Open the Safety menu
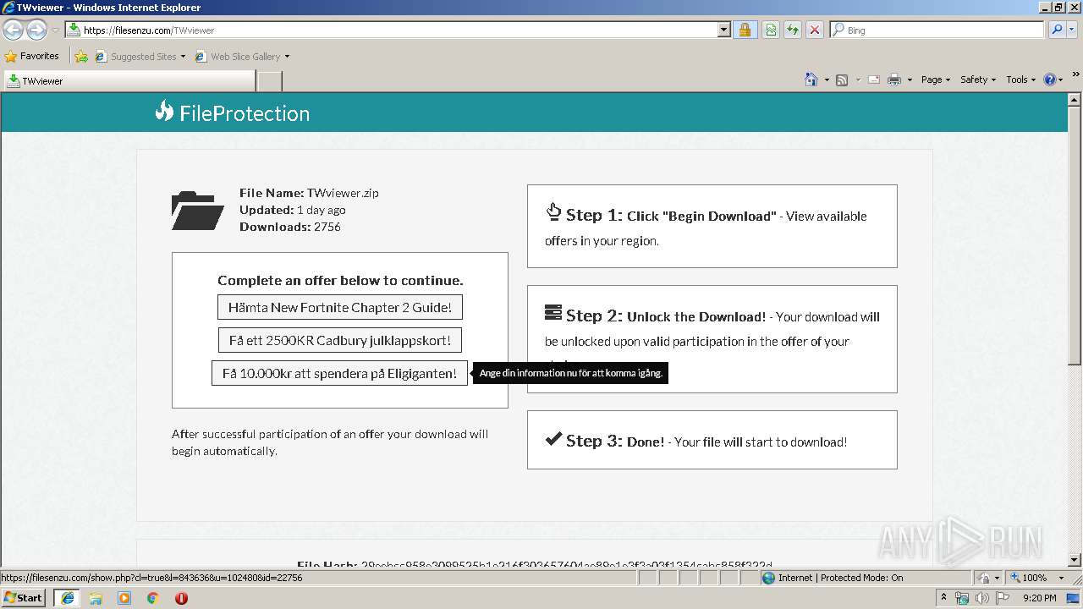 pos(977,80)
